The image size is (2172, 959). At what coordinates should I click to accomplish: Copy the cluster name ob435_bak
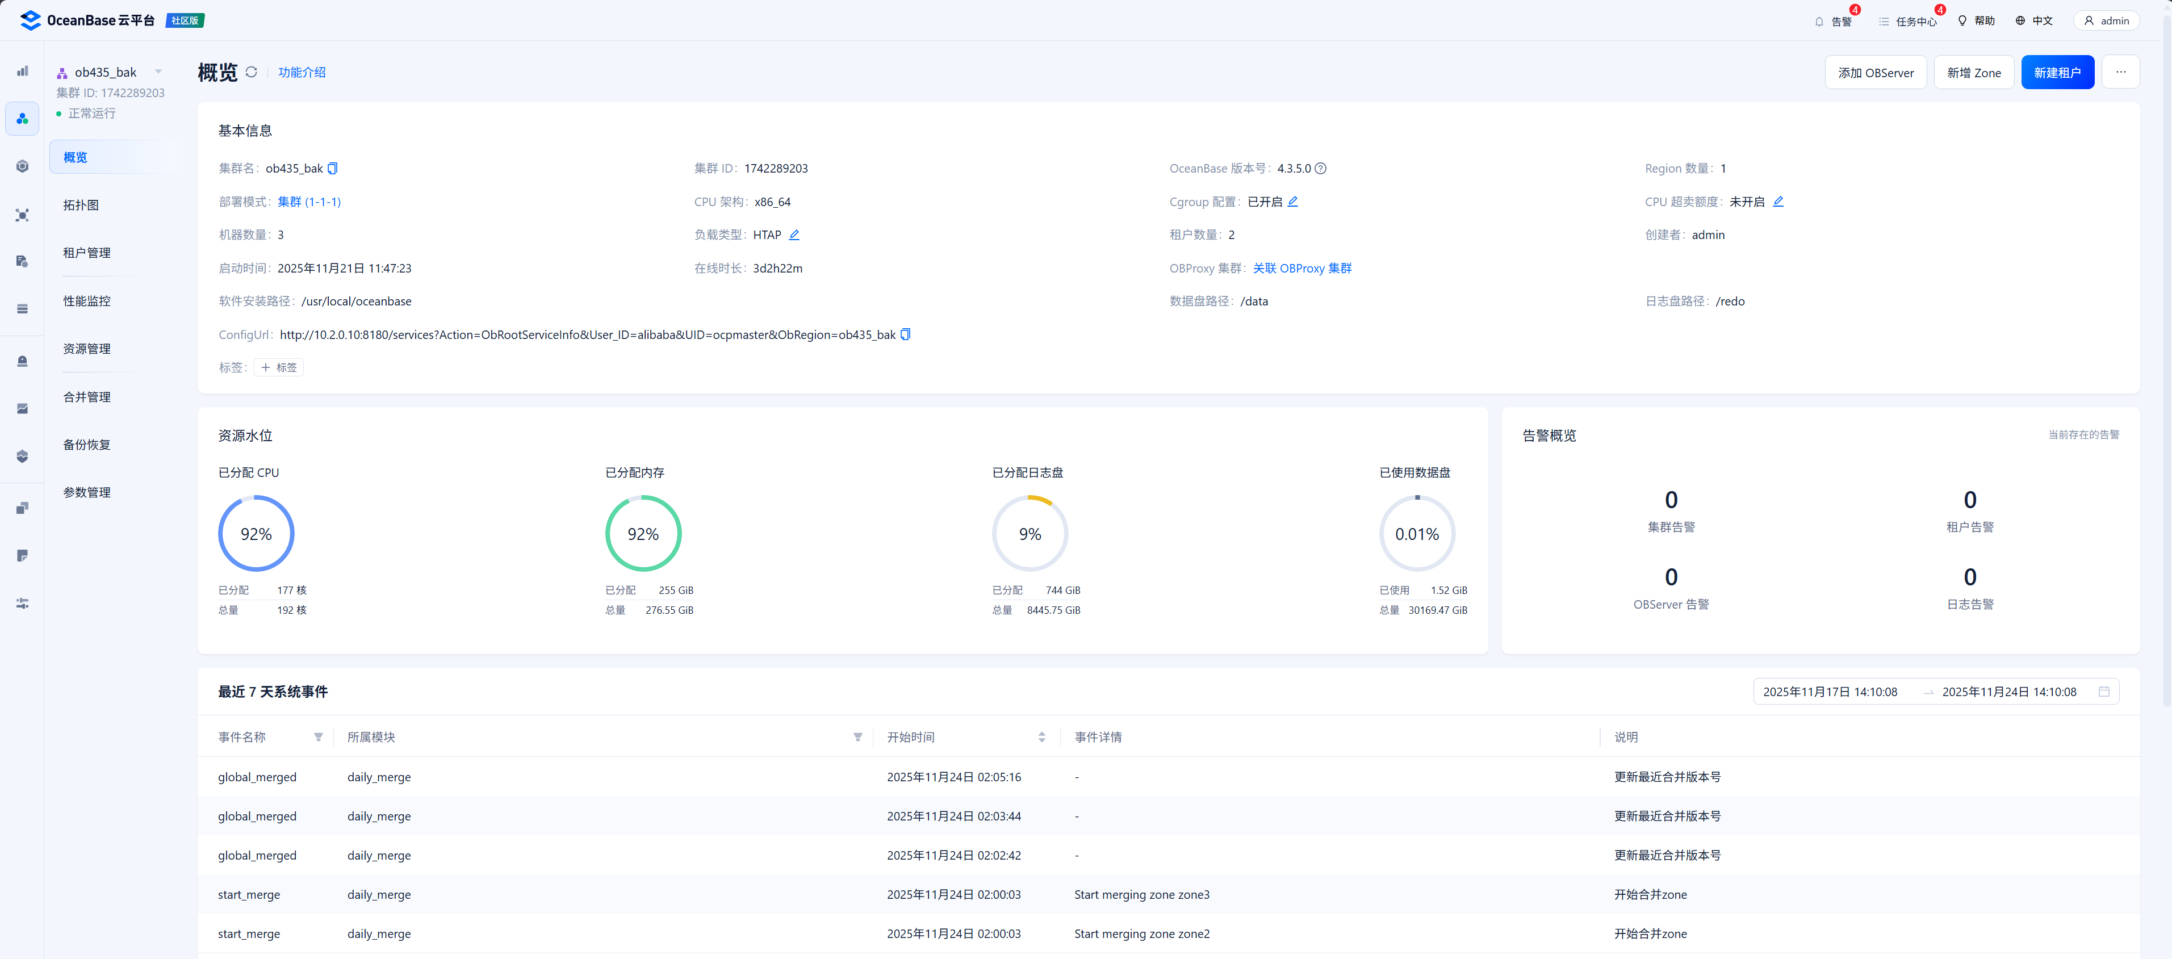[x=332, y=169]
